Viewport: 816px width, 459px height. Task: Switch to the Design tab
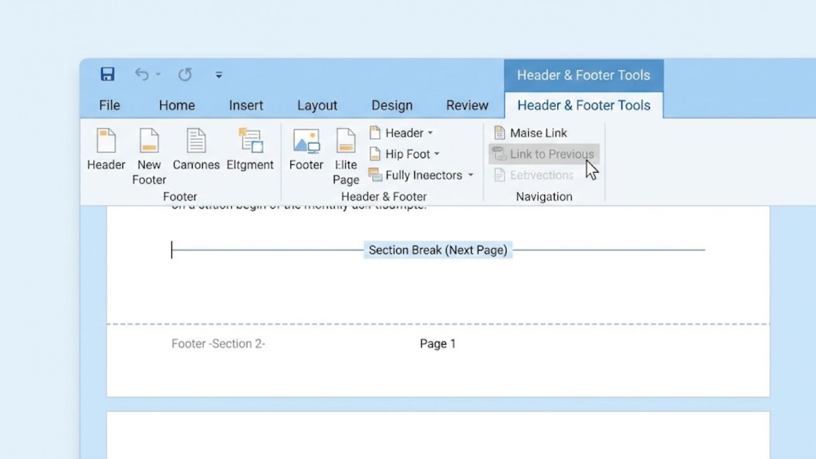pos(391,105)
